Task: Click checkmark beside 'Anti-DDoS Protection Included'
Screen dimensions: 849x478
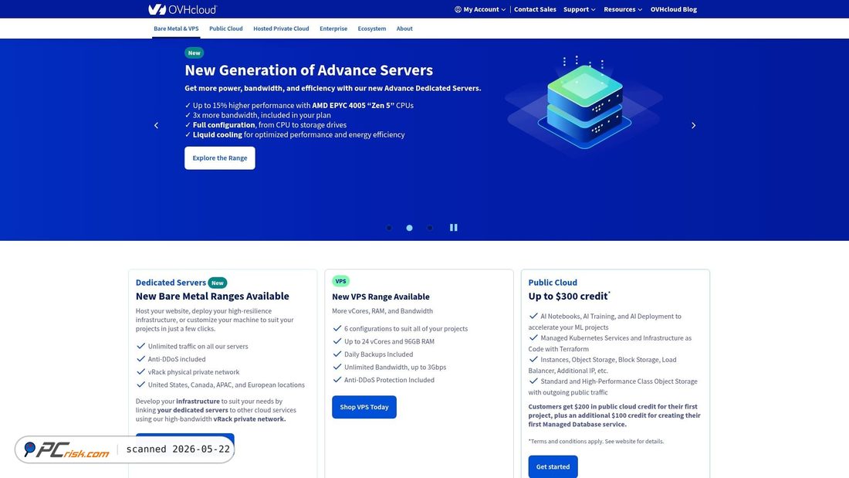Action: point(337,379)
